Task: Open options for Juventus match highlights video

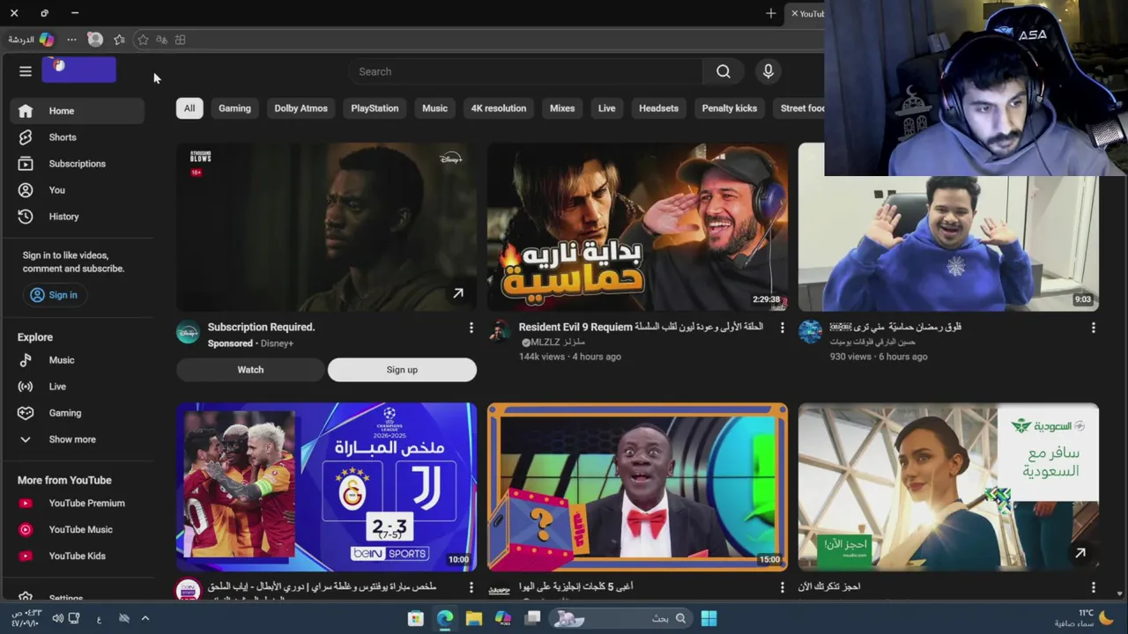Action: (471, 587)
